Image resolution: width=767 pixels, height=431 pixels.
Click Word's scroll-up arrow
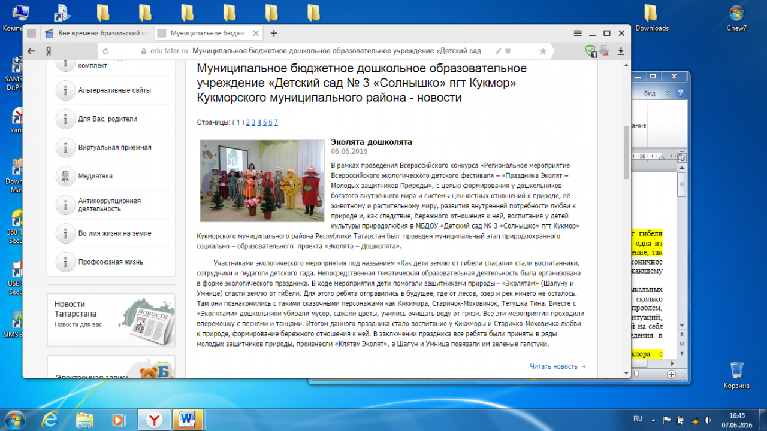[681, 167]
